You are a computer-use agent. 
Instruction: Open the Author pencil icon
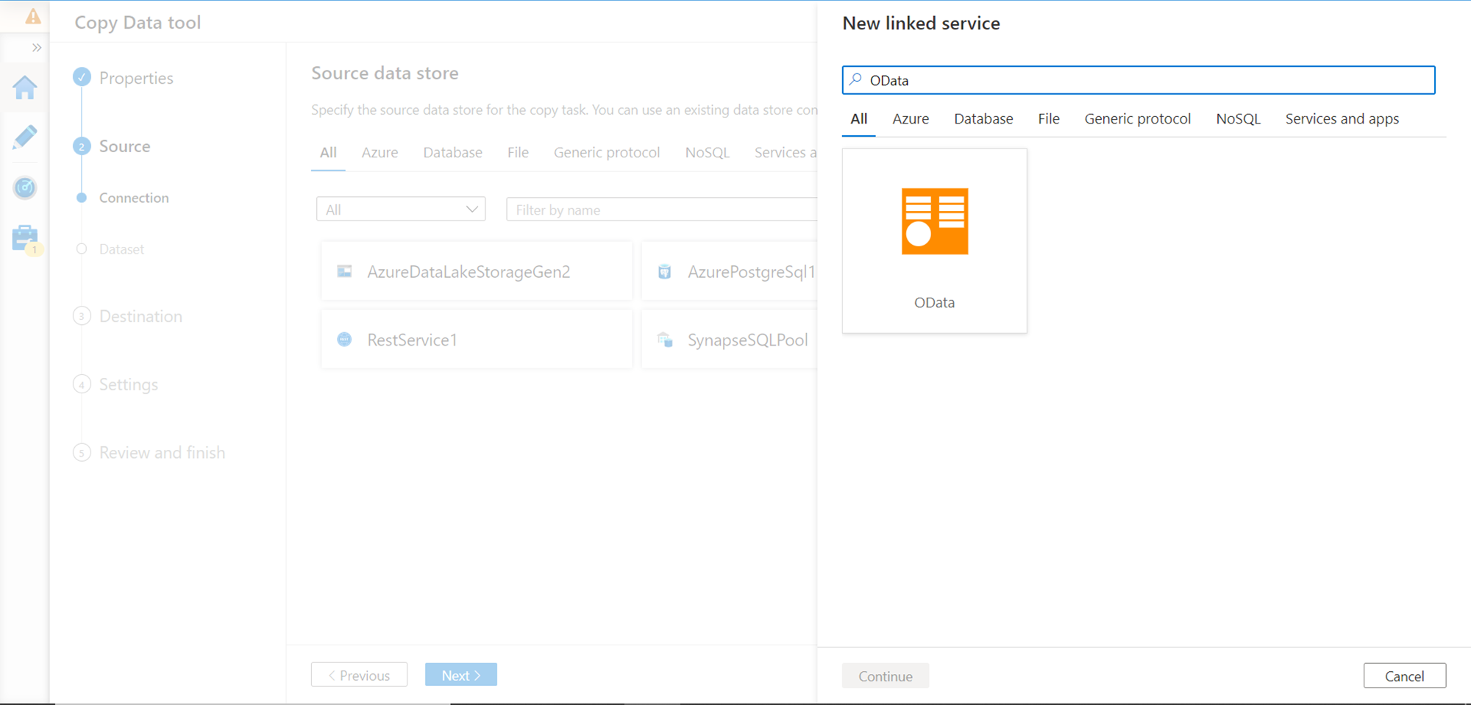click(25, 137)
